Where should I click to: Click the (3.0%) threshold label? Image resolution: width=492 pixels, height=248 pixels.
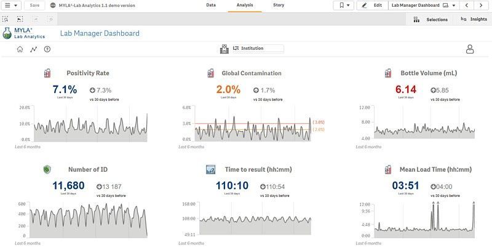point(319,122)
